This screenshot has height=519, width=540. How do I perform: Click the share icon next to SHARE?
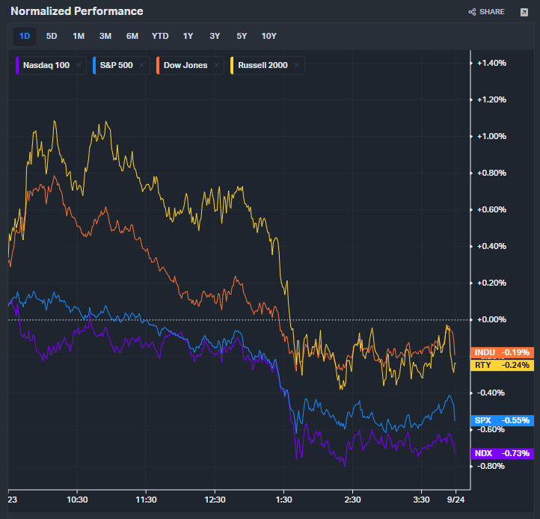[x=472, y=12]
